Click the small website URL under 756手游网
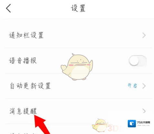Viewport: 154px width, 134px height. (143, 125)
